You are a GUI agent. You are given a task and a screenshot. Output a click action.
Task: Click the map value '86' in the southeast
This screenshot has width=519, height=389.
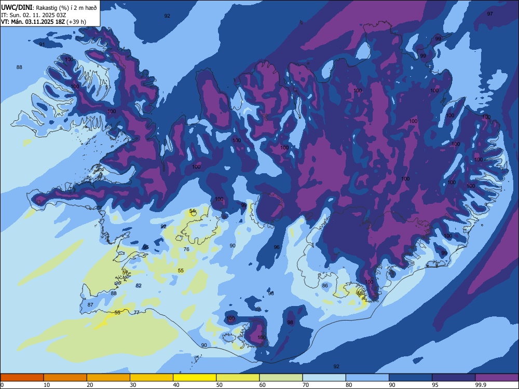tap(325, 285)
